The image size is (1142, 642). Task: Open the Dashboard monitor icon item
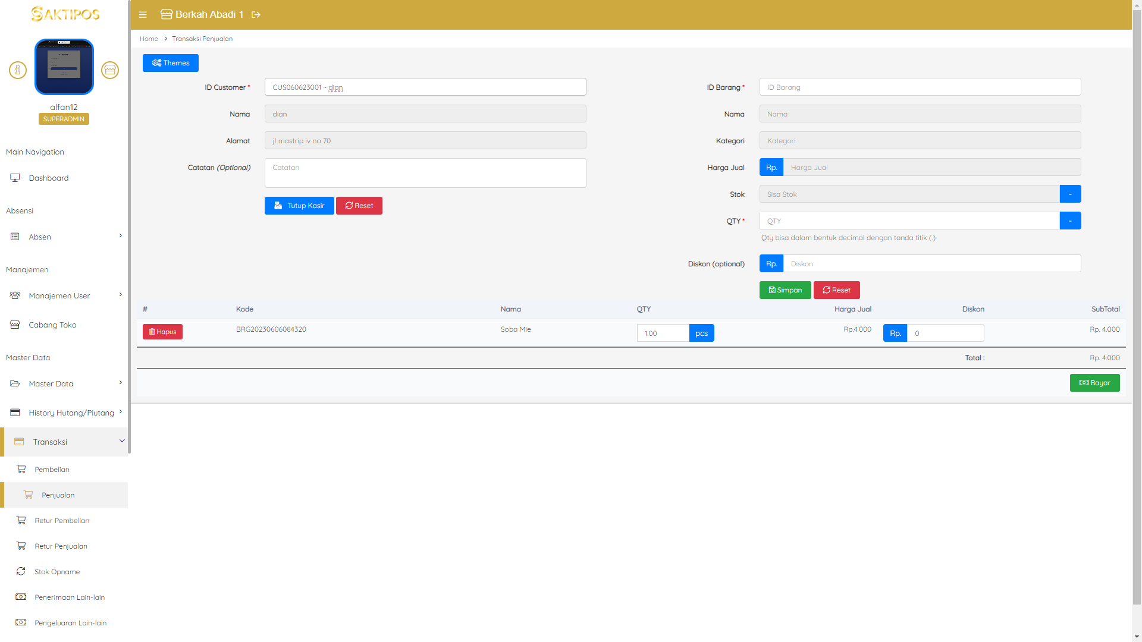tap(49, 178)
